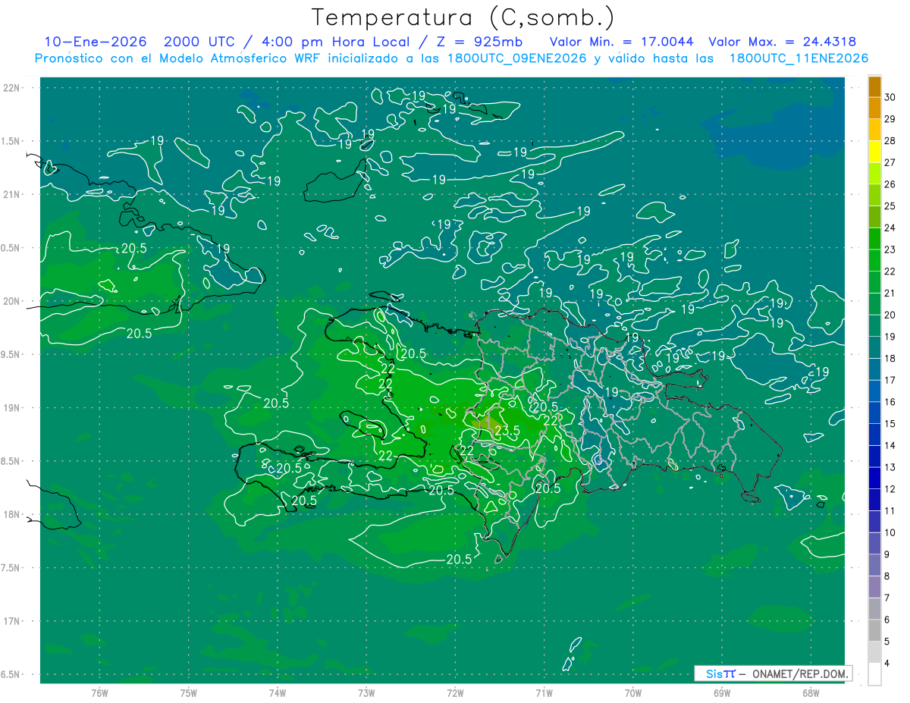The width and height of the screenshot is (910, 703).
Task: Click the '17N' latitude label
Action: tap(11, 621)
